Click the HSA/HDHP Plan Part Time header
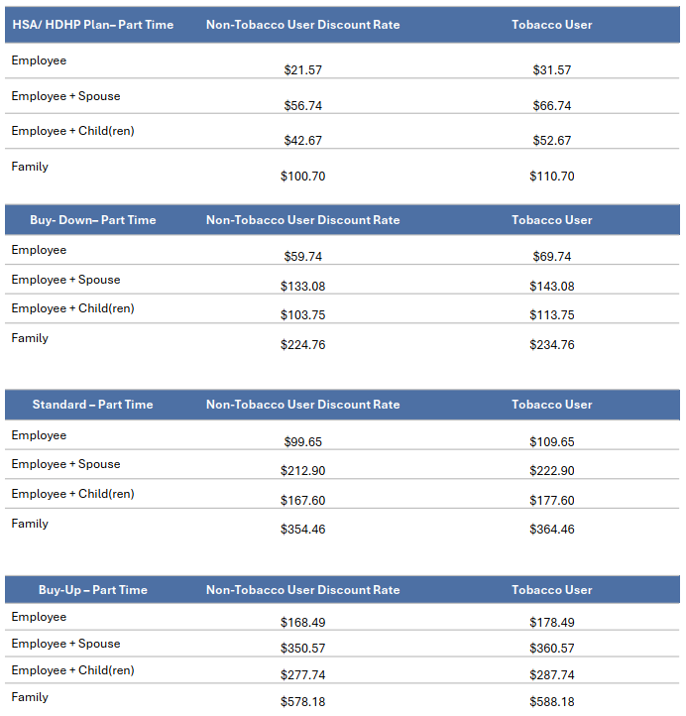Screen dimensions: 686x716 click(x=93, y=25)
